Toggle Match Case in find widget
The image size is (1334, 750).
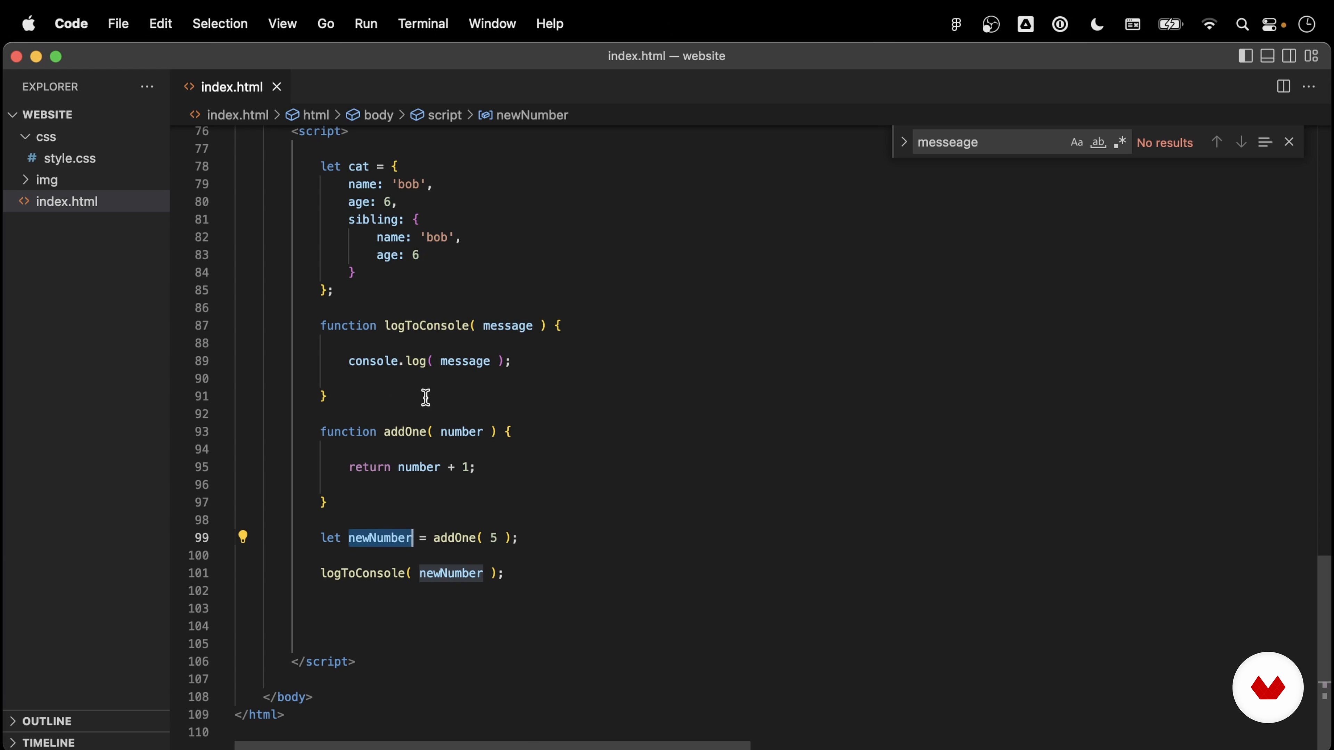(x=1077, y=142)
